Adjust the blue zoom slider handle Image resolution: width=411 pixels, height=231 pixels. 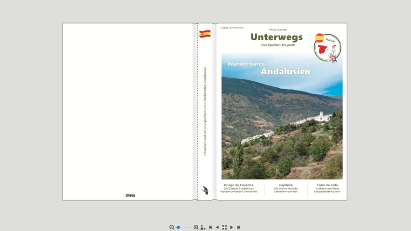click(x=179, y=227)
